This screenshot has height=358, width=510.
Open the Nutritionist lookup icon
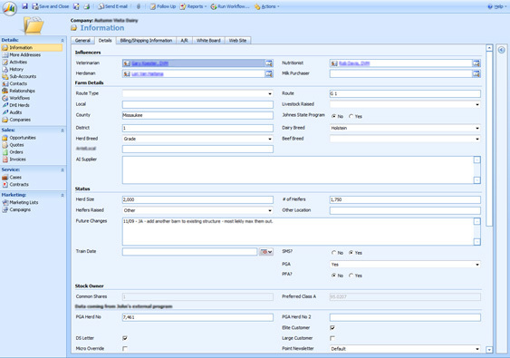pyautogui.click(x=476, y=63)
